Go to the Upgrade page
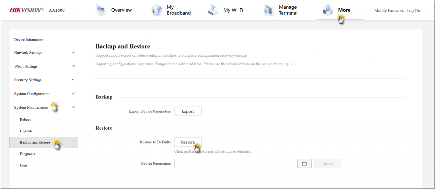The height and width of the screenshot is (189, 435). [x=26, y=131]
